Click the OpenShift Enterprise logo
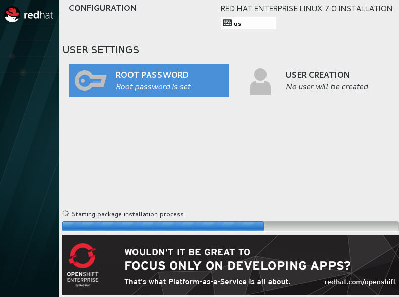The height and width of the screenshot is (297, 399). [x=83, y=265]
